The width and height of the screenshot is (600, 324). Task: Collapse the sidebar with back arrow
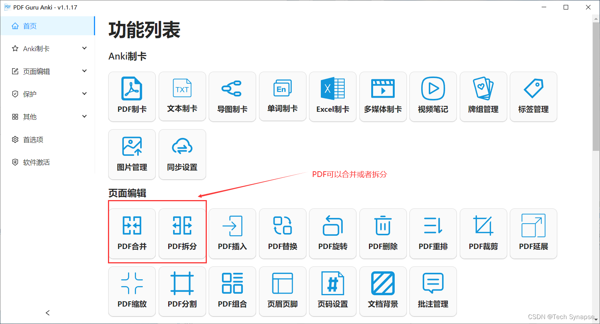pyautogui.click(x=47, y=313)
